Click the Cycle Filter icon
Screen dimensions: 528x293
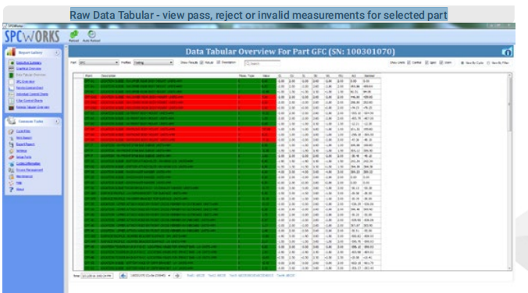pos(11,131)
